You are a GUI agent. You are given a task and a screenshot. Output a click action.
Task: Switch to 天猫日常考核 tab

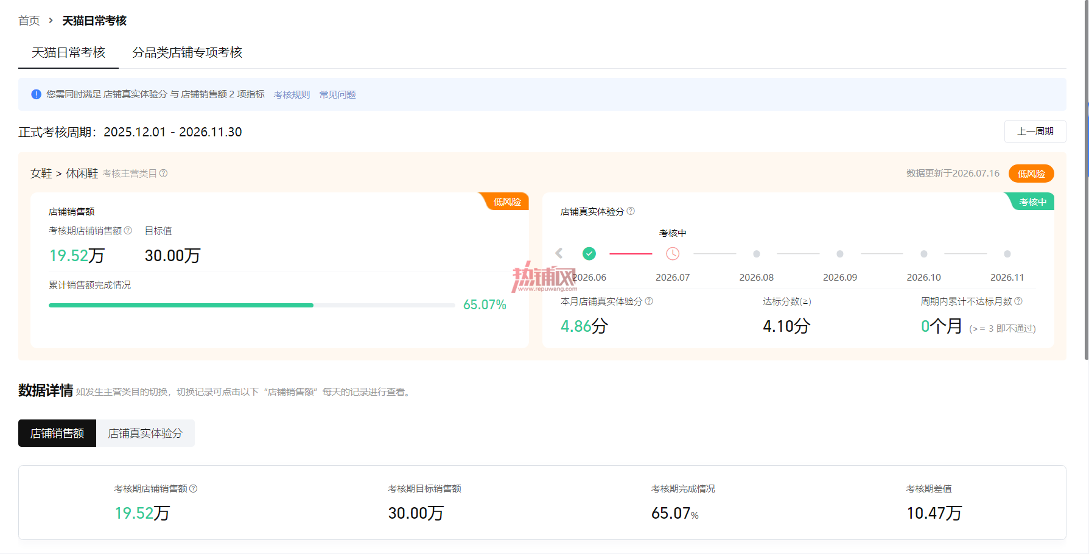pos(68,53)
